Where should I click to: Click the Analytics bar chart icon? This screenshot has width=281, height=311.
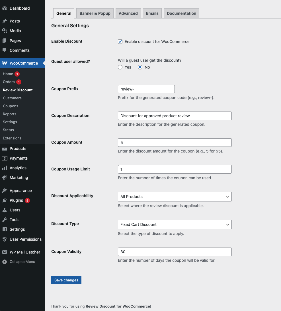tap(5, 168)
